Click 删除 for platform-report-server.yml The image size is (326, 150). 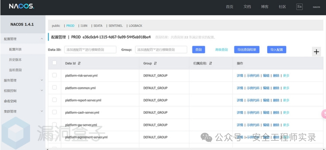coord(276,100)
